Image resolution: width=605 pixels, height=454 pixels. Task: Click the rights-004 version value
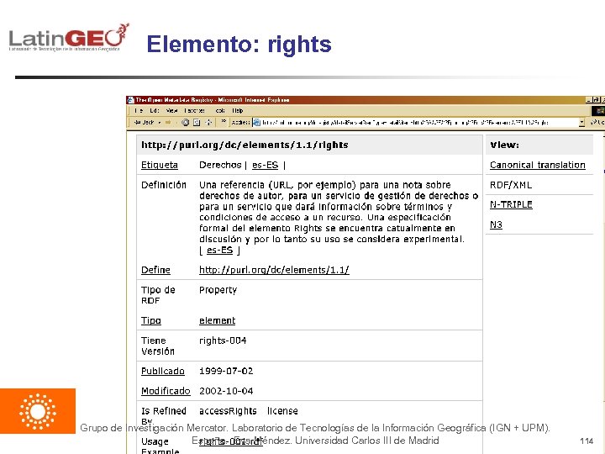coord(223,340)
